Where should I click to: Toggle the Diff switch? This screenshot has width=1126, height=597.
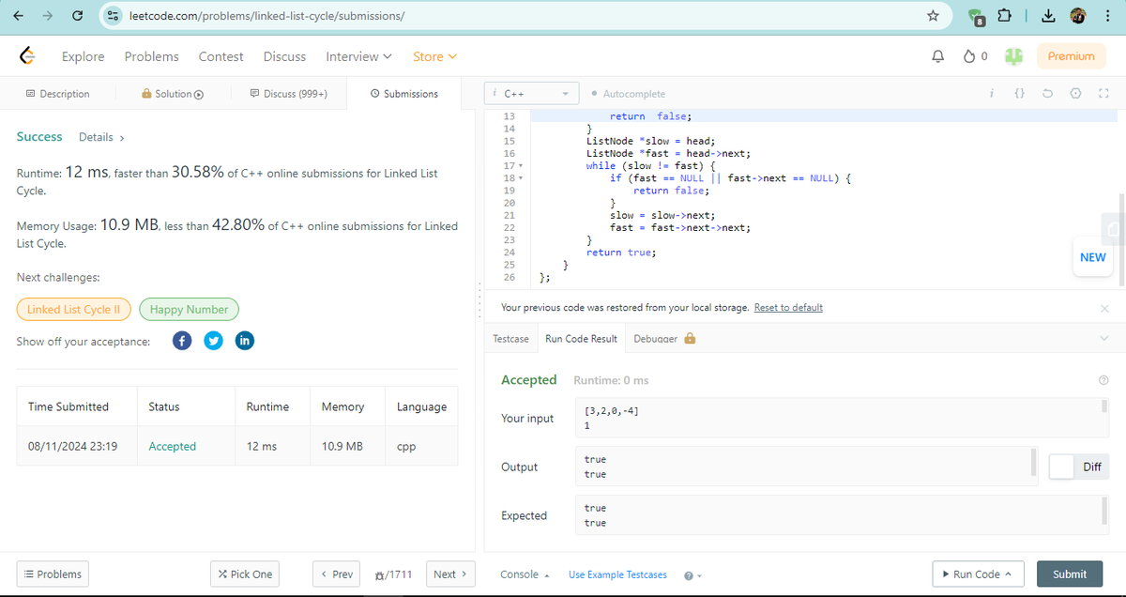1079,467
